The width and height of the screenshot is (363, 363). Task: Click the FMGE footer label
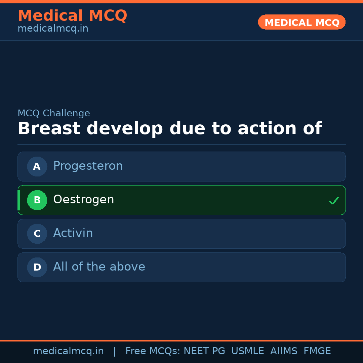(317, 351)
